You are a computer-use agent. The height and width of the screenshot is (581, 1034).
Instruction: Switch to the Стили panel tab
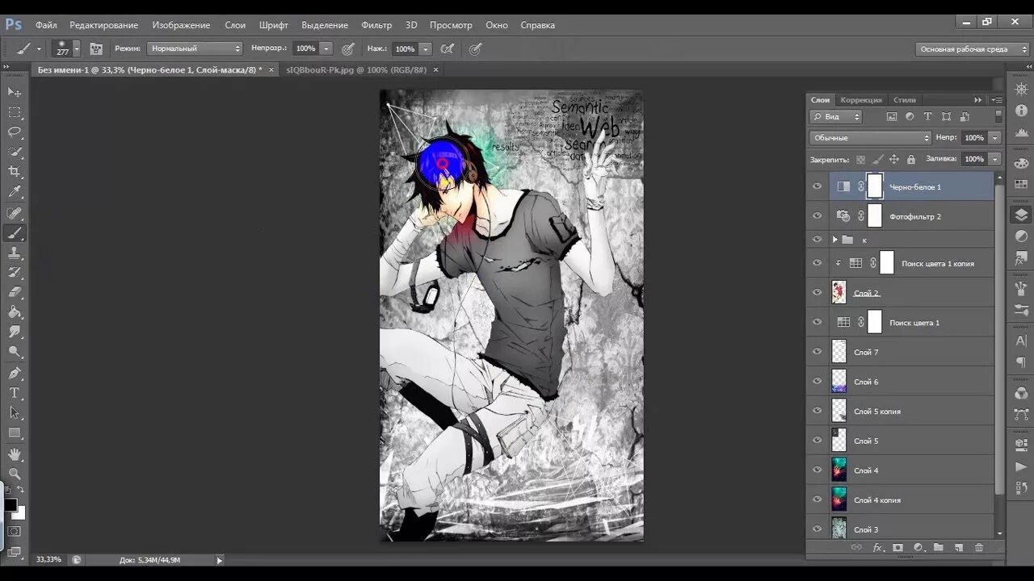click(905, 100)
